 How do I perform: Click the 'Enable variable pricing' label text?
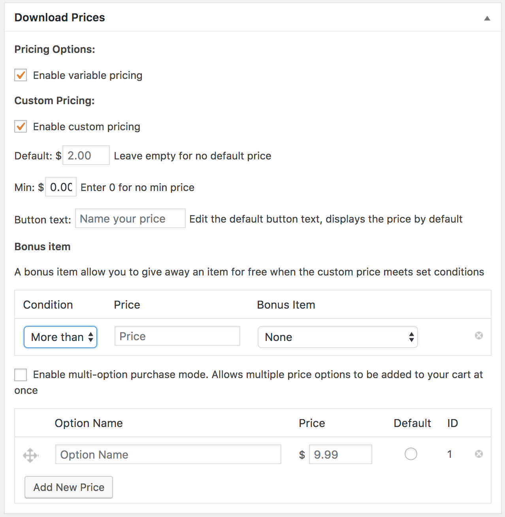(87, 75)
